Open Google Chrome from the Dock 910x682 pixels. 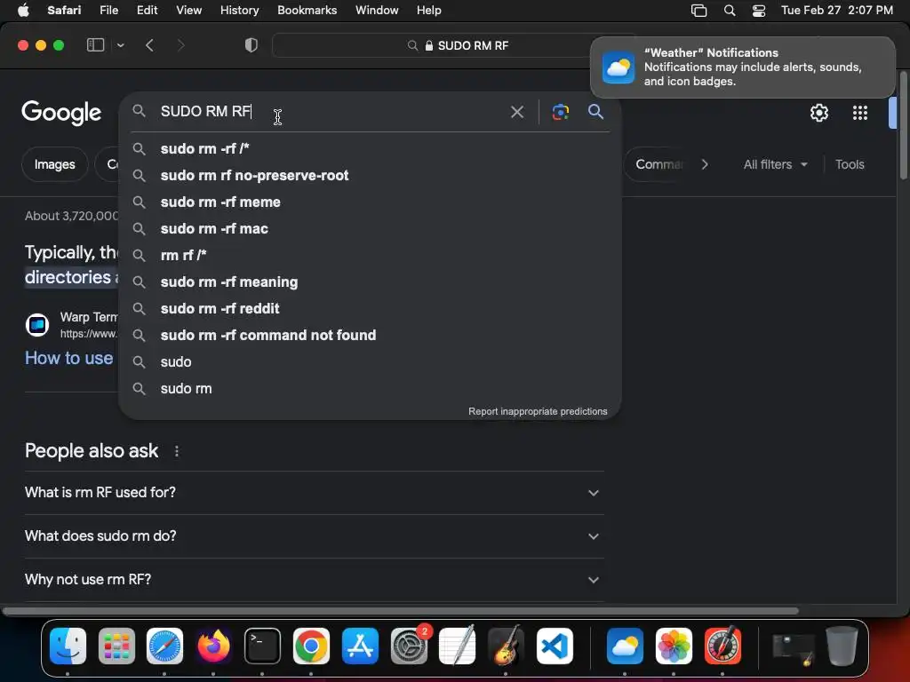[311, 646]
